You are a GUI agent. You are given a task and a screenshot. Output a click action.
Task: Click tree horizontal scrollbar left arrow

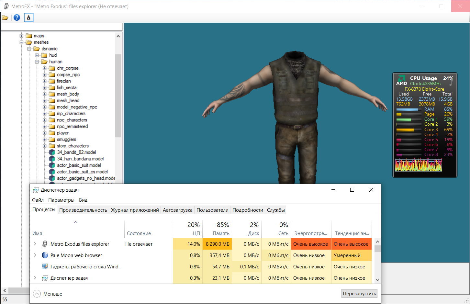point(5,290)
